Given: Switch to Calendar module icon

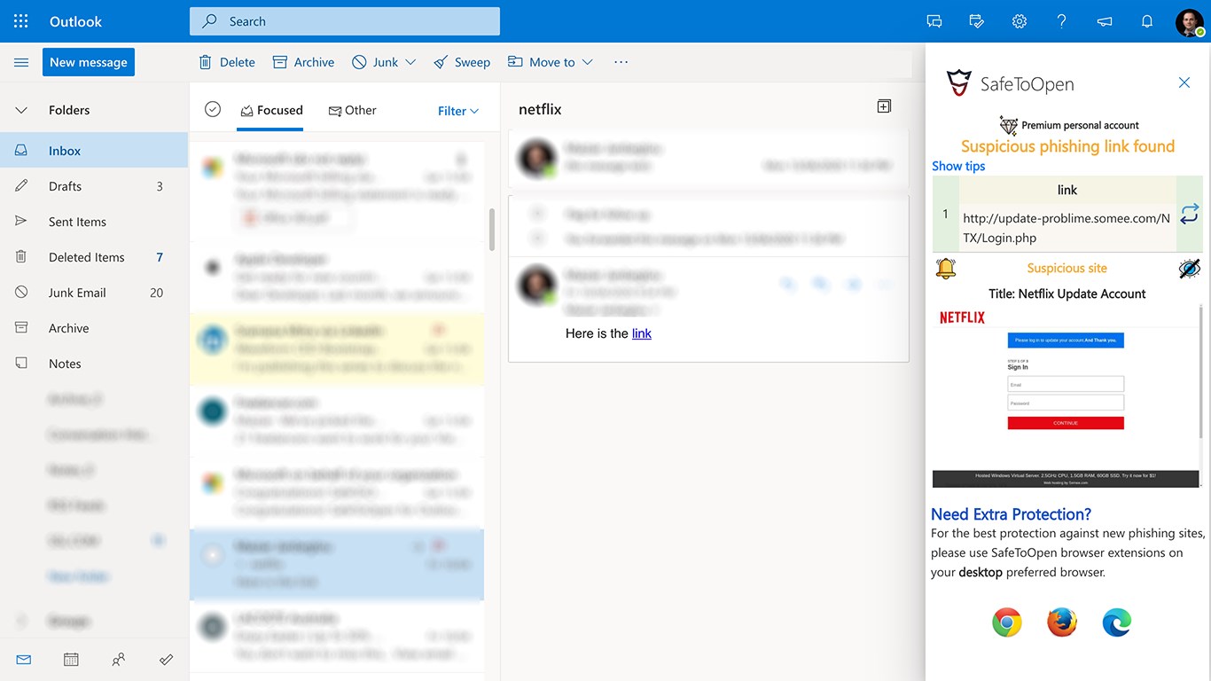Looking at the screenshot, I should 71,660.
